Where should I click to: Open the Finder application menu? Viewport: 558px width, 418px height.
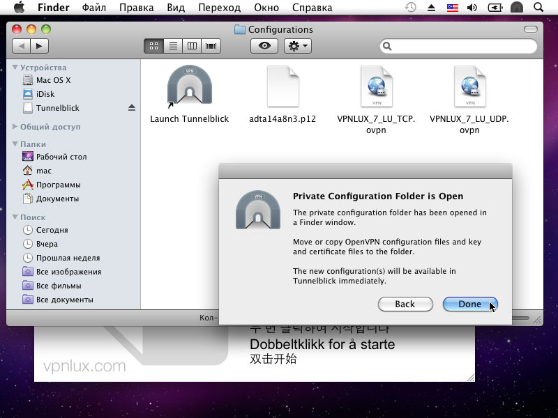[54, 8]
